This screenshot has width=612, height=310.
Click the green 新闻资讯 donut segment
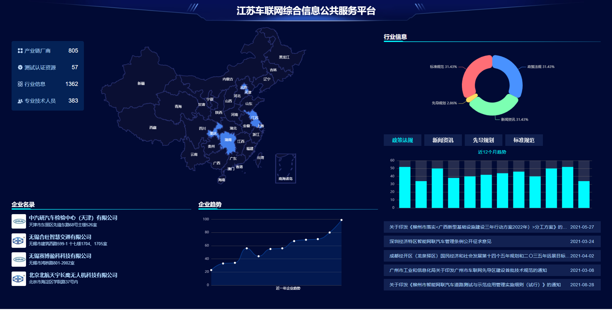pos(493,108)
